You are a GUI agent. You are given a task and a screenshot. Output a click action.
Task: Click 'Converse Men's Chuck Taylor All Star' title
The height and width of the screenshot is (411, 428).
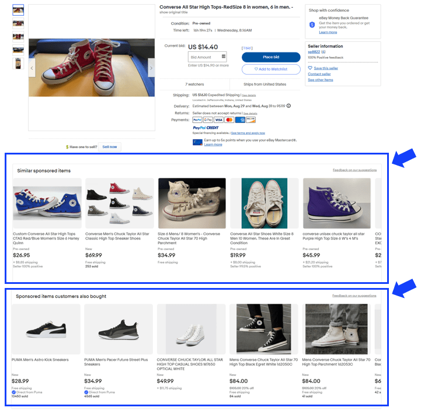tap(117, 236)
